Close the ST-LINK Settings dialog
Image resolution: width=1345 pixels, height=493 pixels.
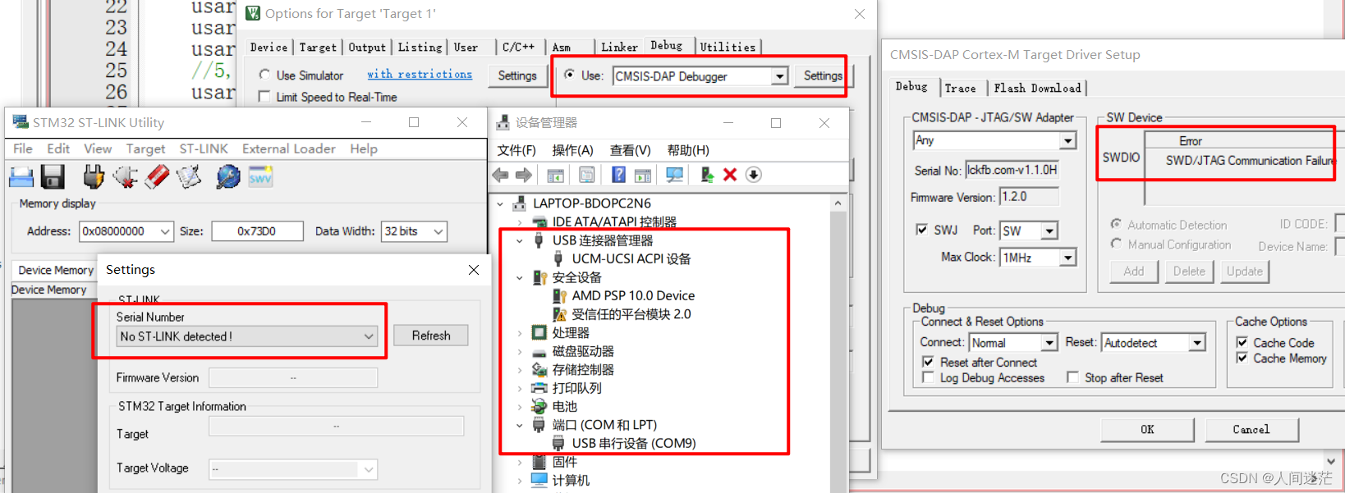tap(474, 270)
